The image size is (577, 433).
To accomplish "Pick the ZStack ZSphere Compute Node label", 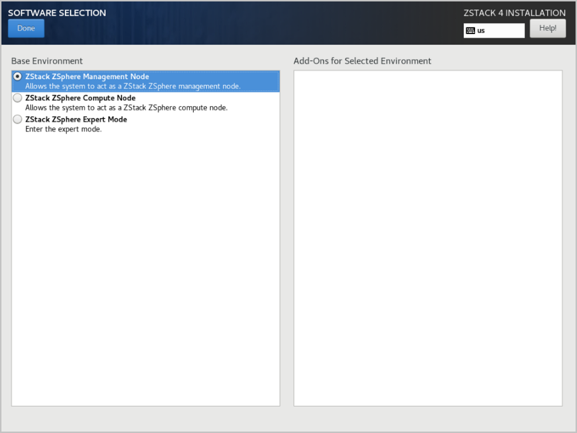I will point(80,98).
